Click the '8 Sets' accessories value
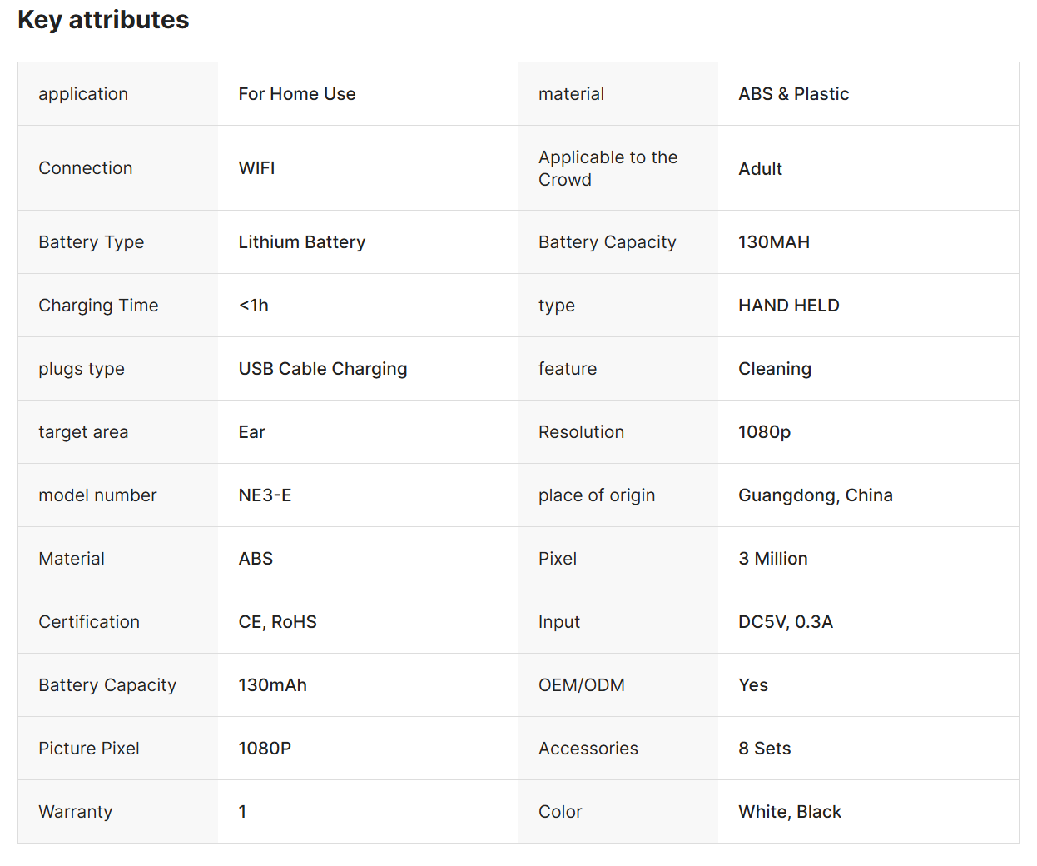The height and width of the screenshot is (866, 1037). [764, 749]
